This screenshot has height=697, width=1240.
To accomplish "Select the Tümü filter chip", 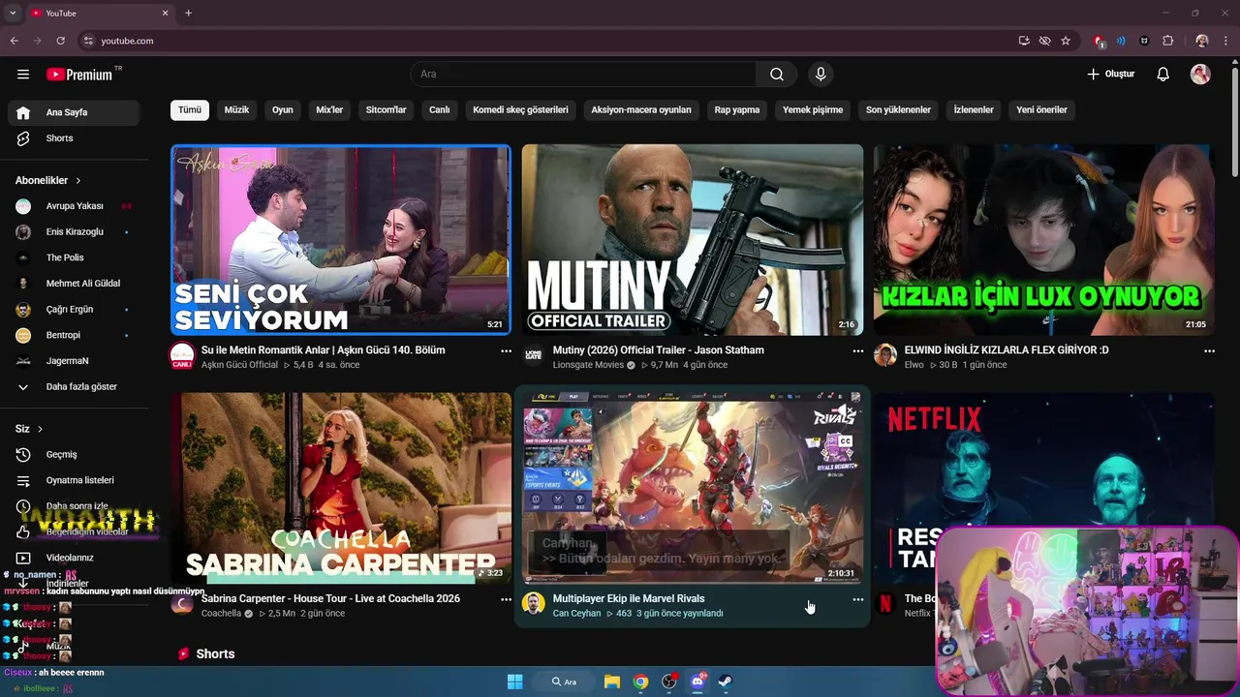I will tap(190, 110).
